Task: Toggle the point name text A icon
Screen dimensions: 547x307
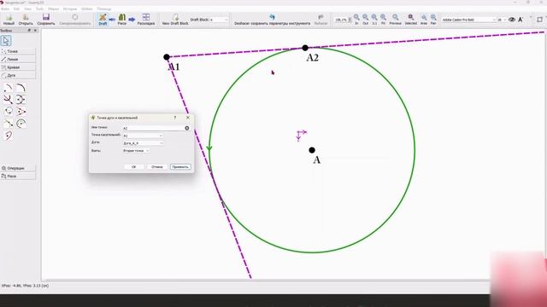Action: [x=521, y=20]
